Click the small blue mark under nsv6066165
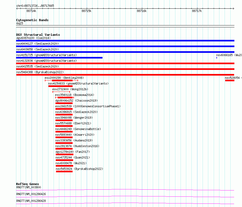 [x=217, y=58]
